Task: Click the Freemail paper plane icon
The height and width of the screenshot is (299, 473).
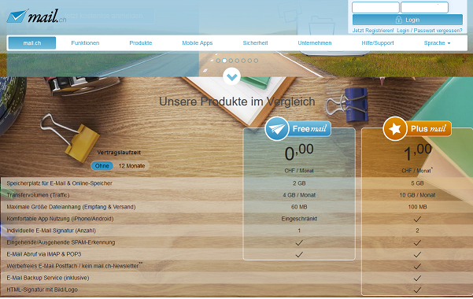Action: coord(277,129)
